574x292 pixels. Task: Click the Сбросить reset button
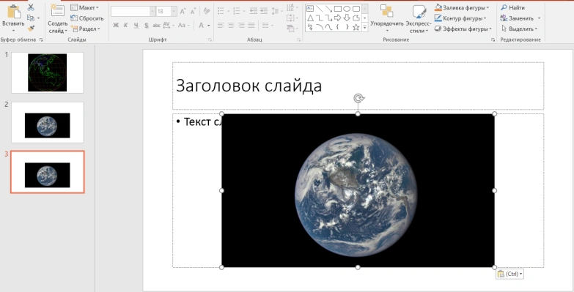pos(87,18)
